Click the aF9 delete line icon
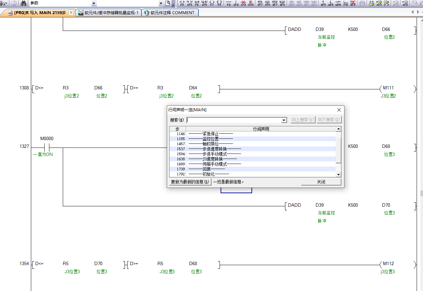Image resolution: width=423 pixels, height=291 pixels. (352, 3)
